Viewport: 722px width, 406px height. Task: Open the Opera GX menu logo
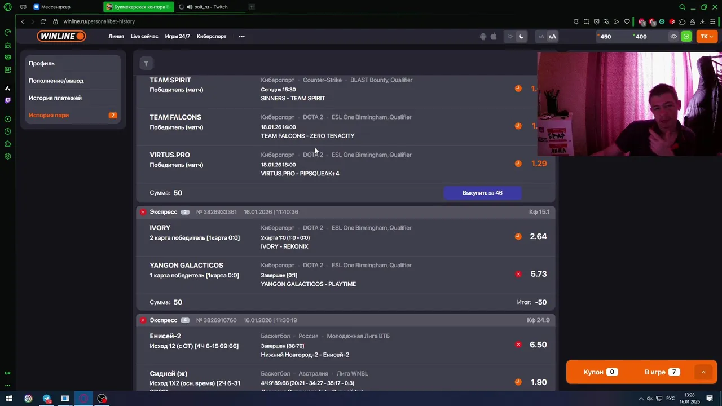[7, 7]
